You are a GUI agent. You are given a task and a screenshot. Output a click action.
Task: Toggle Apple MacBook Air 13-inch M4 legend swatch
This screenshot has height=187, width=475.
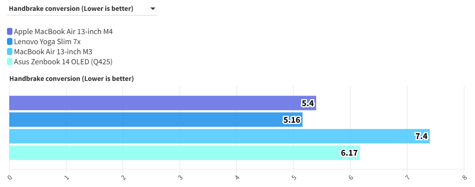point(10,31)
